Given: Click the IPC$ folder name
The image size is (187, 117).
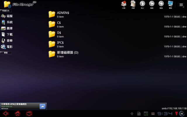Looking at the screenshot, I should 60,42.
